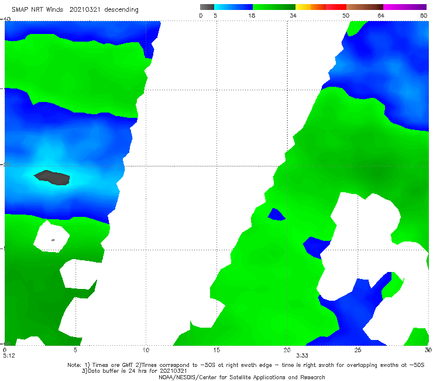Viewport: 433px width, 381px height.
Task: Click the dark gray low-wind patch on the map
Action: 53,178
